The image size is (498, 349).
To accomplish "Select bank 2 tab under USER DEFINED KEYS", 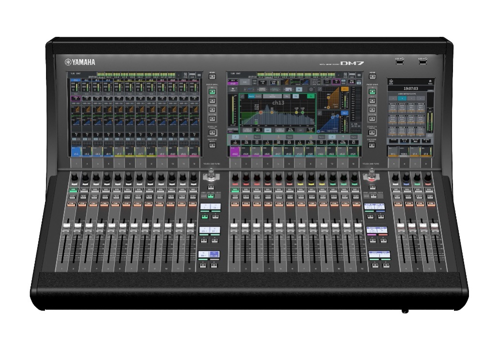I will click(402, 98).
